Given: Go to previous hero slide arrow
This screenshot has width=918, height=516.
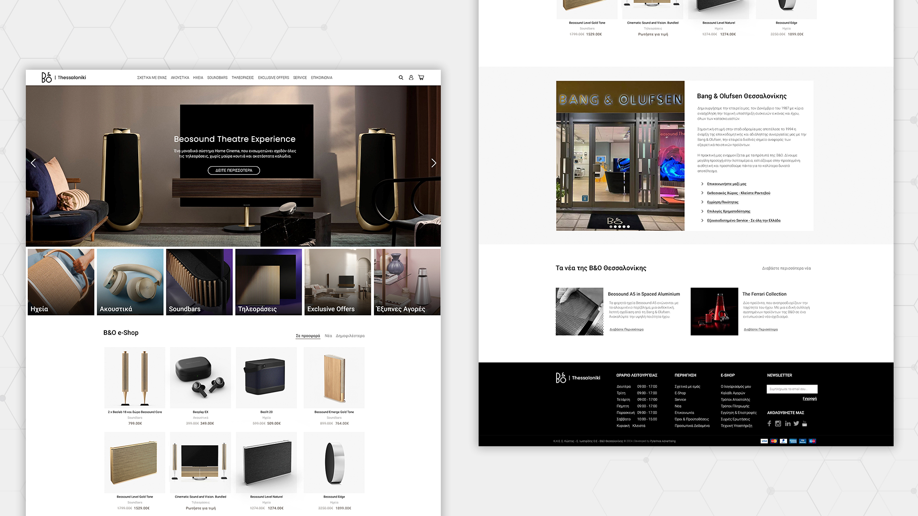Looking at the screenshot, I should point(33,163).
